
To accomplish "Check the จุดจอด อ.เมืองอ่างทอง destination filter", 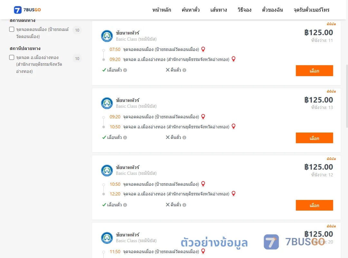I will 12,57.
